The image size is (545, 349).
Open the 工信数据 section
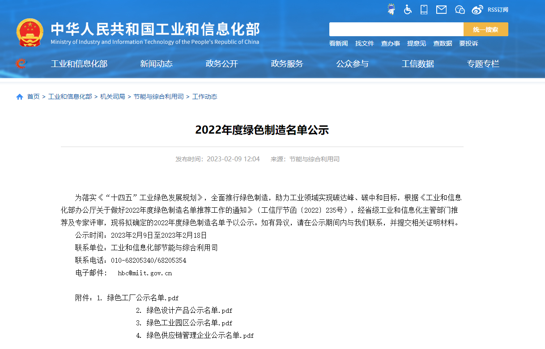coord(417,63)
